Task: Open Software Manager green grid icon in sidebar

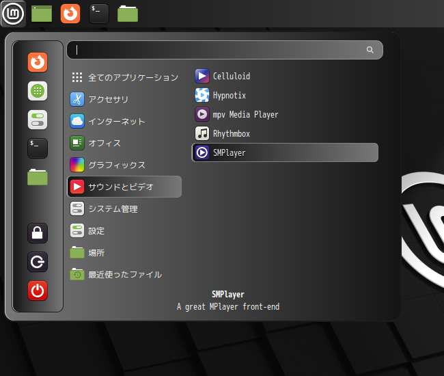Action: [38, 91]
